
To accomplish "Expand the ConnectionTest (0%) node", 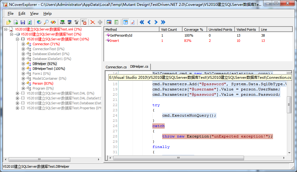I will tap(23, 49).
